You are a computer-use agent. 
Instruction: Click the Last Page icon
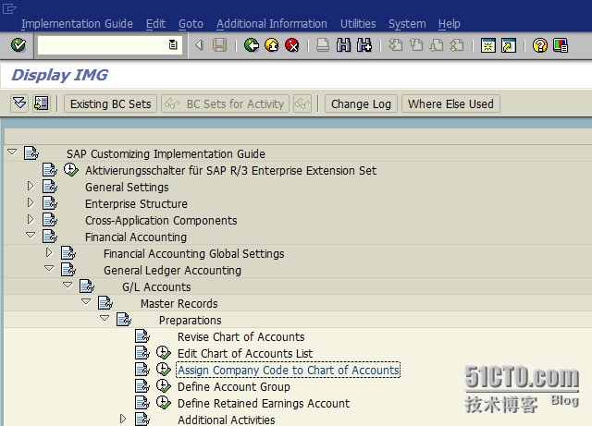coord(457,45)
